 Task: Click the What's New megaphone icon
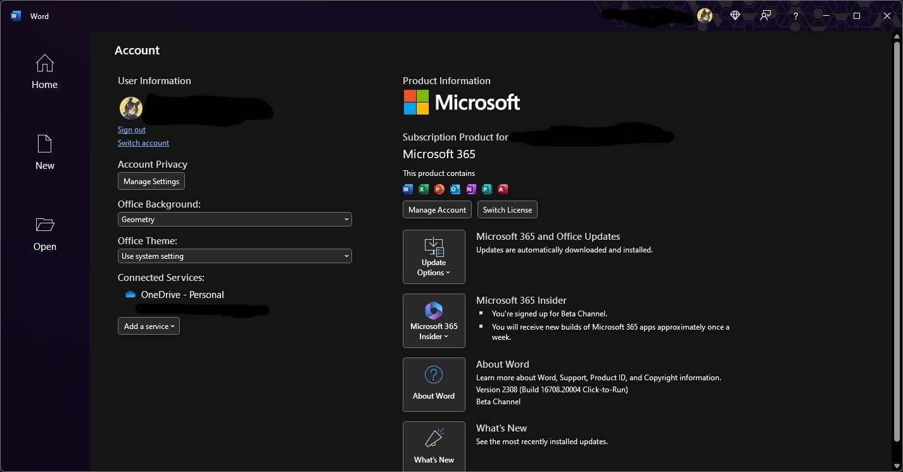click(434, 437)
